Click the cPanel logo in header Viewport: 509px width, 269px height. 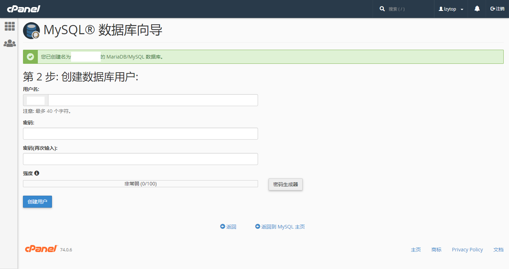(24, 9)
